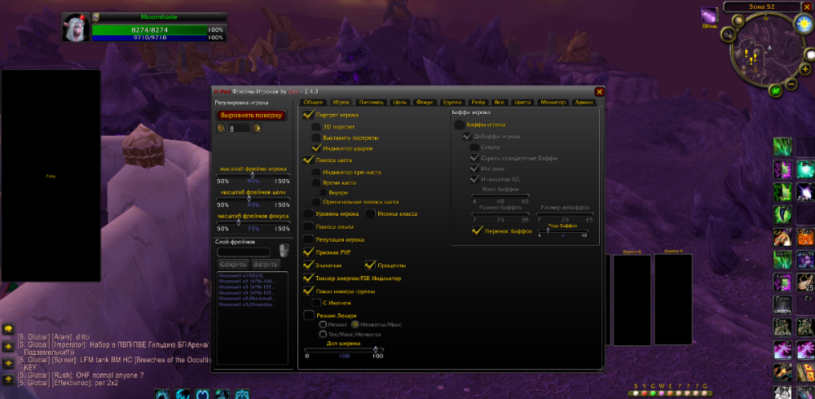Toggle Портрет игрока checkbox
Image resolution: width=815 pixels, height=399 pixels.
pyautogui.click(x=308, y=115)
